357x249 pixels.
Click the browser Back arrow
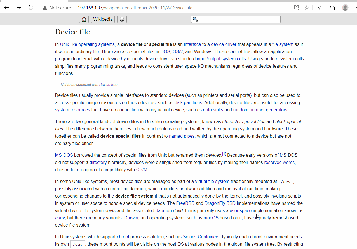click(6, 8)
